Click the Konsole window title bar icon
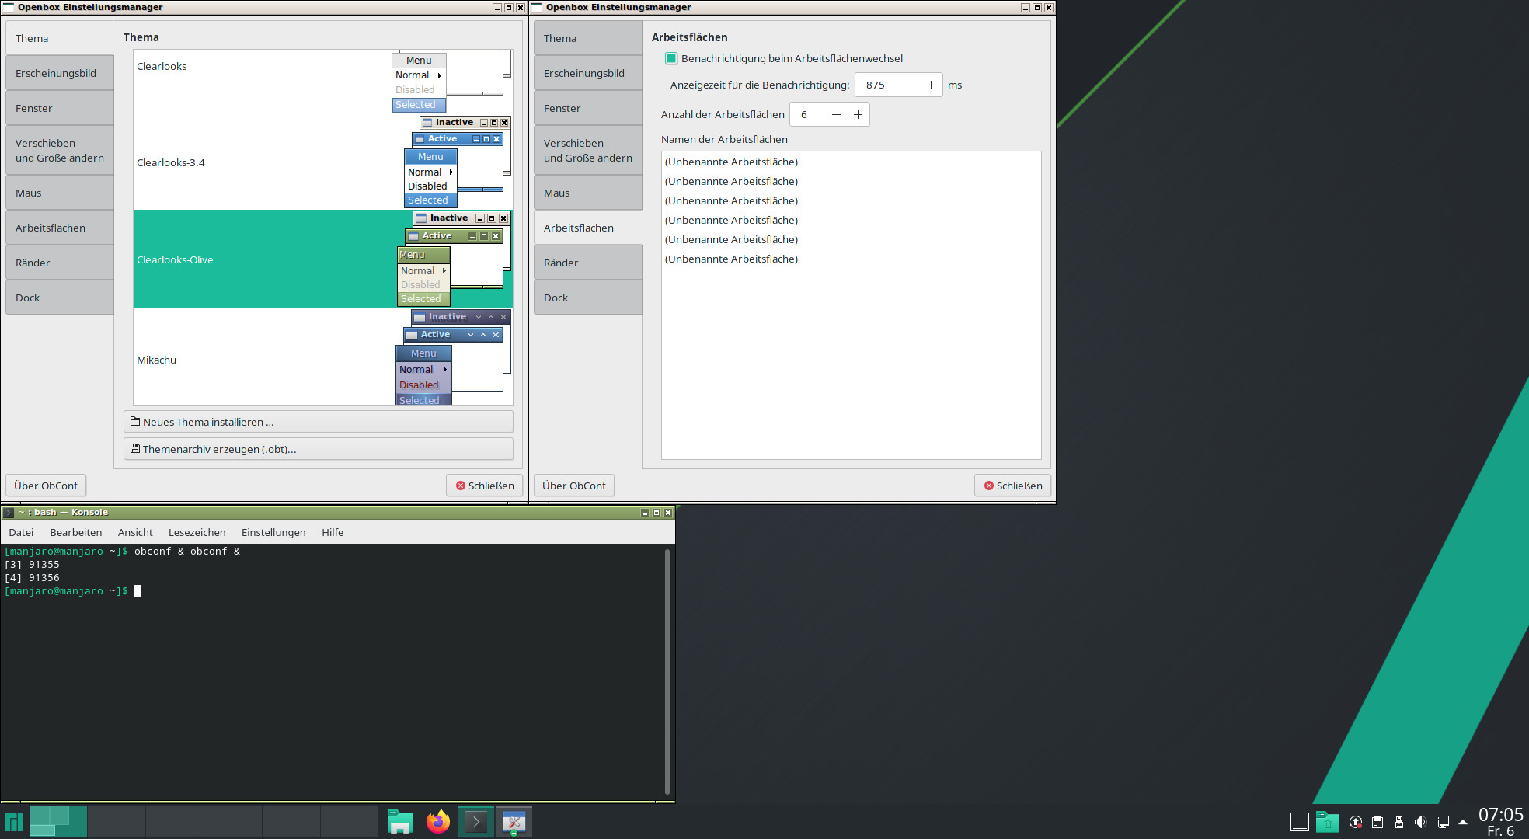 click(9, 513)
